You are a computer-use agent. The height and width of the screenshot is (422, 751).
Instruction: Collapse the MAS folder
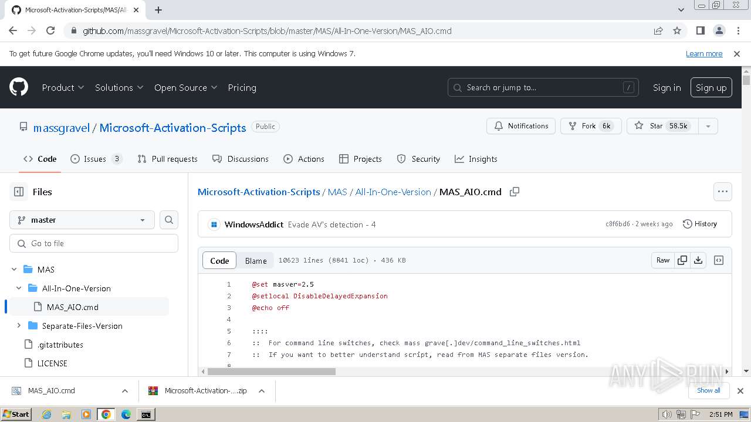pyautogui.click(x=14, y=270)
